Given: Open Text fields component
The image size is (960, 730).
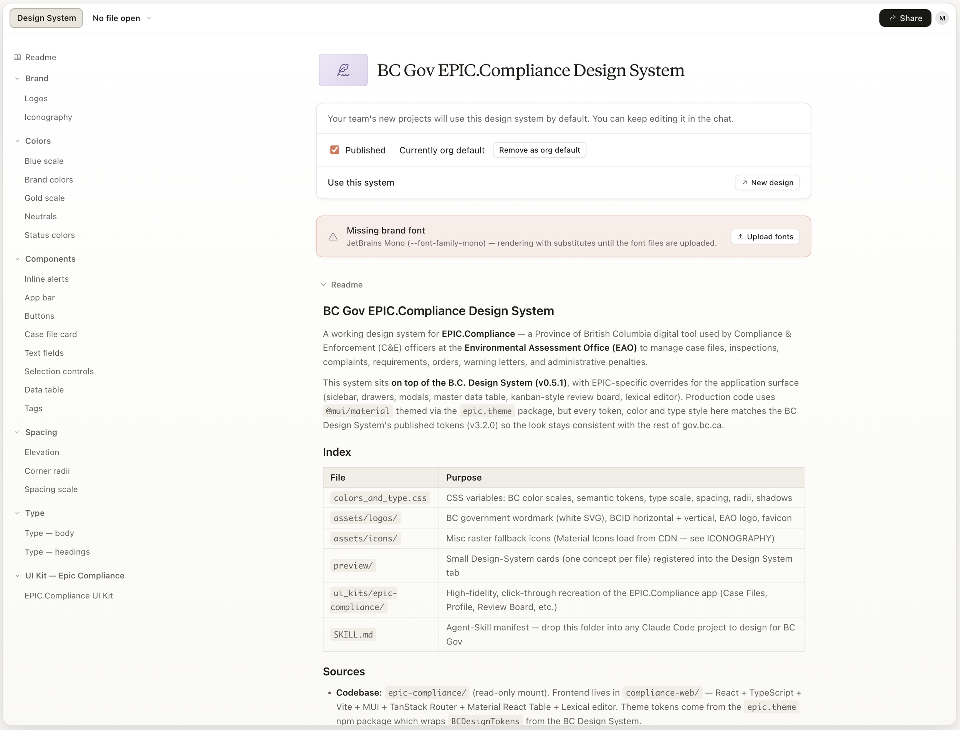Looking at the screenshot, I should [x=44, y=353].
